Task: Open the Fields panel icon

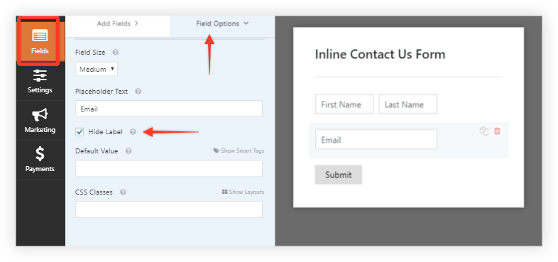Action: [40, 36]
